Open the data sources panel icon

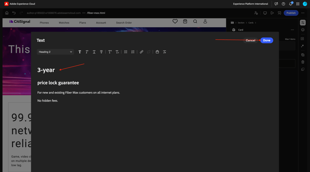[302, 39]
